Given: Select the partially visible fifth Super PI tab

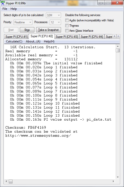Looking at the screenshot, I should tap(109, 37).
